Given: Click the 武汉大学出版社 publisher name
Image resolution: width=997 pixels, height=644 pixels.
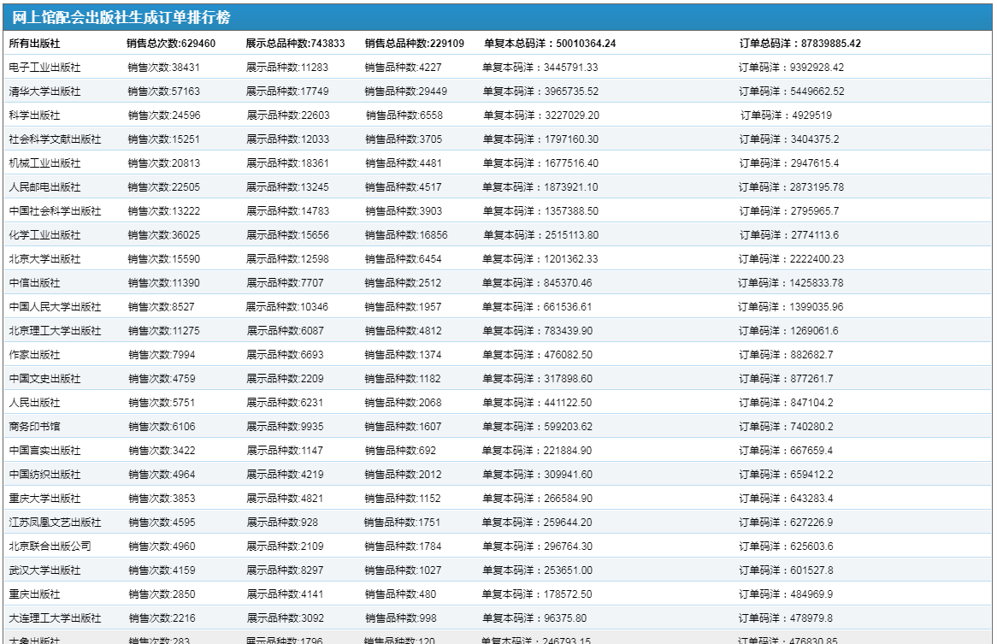Looking at the screenshot, I should click(44, 570).
